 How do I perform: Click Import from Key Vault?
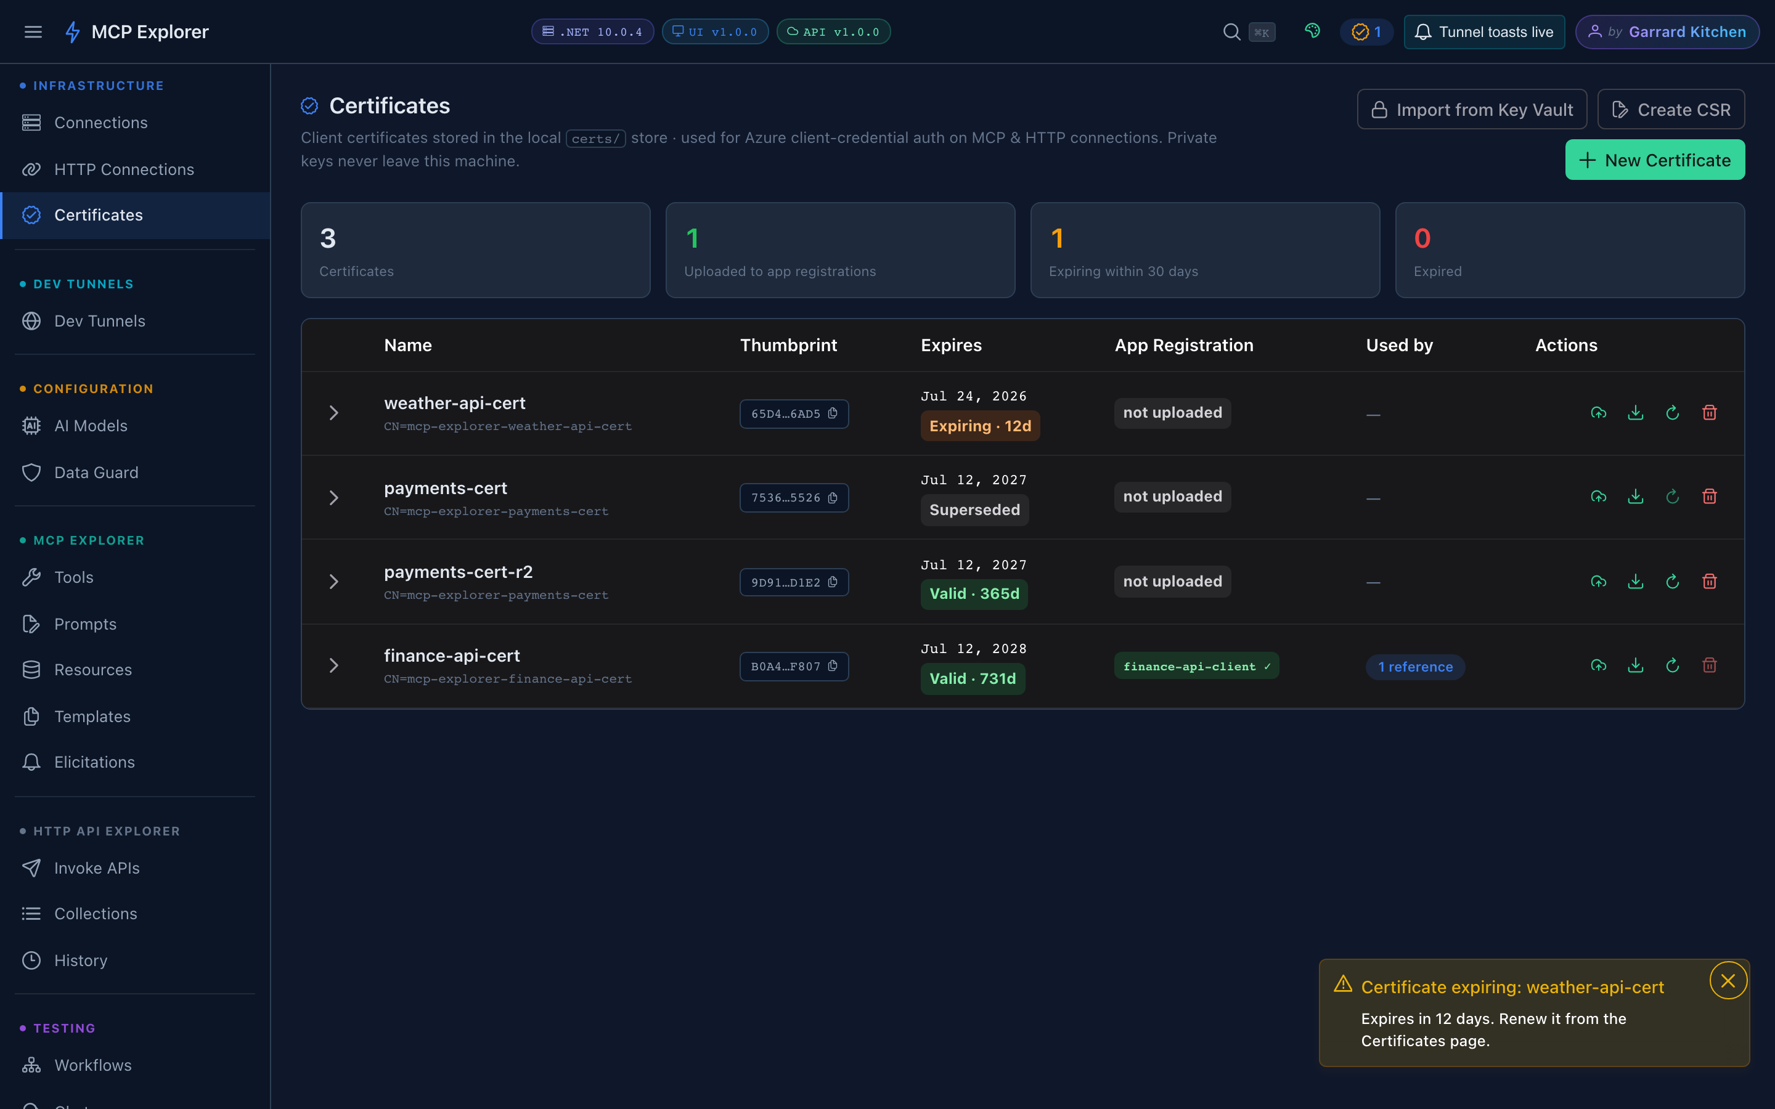(1472, 109)
